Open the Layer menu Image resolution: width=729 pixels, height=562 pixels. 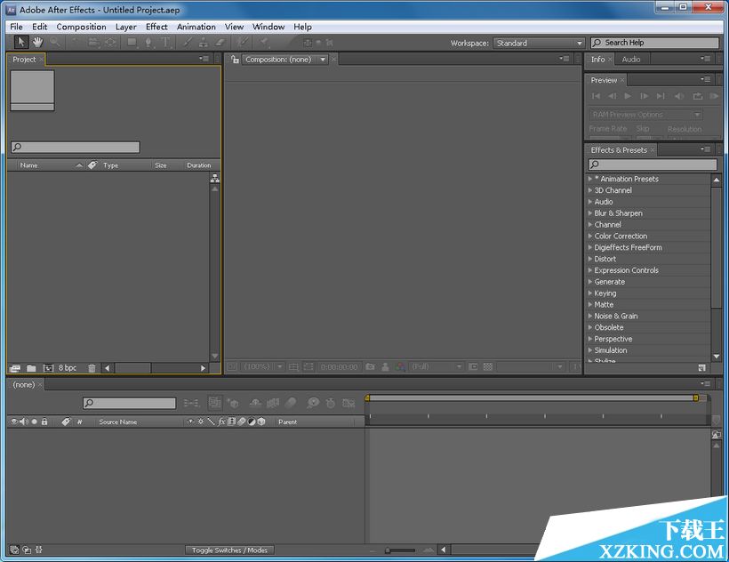pos(126,27)
